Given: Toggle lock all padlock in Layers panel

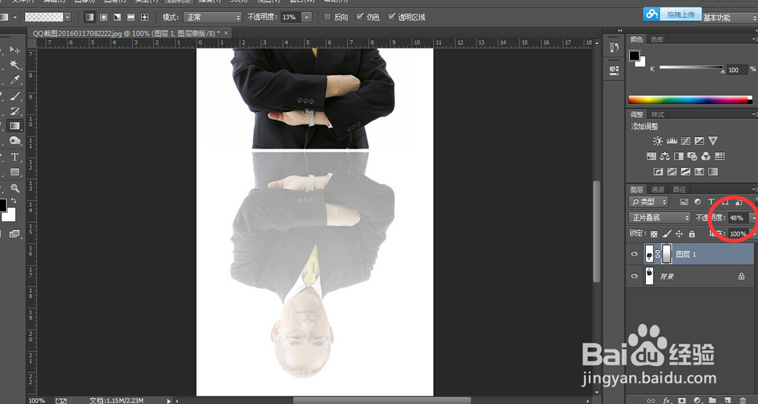Looking at the screenshot, I should coord(692,234).
